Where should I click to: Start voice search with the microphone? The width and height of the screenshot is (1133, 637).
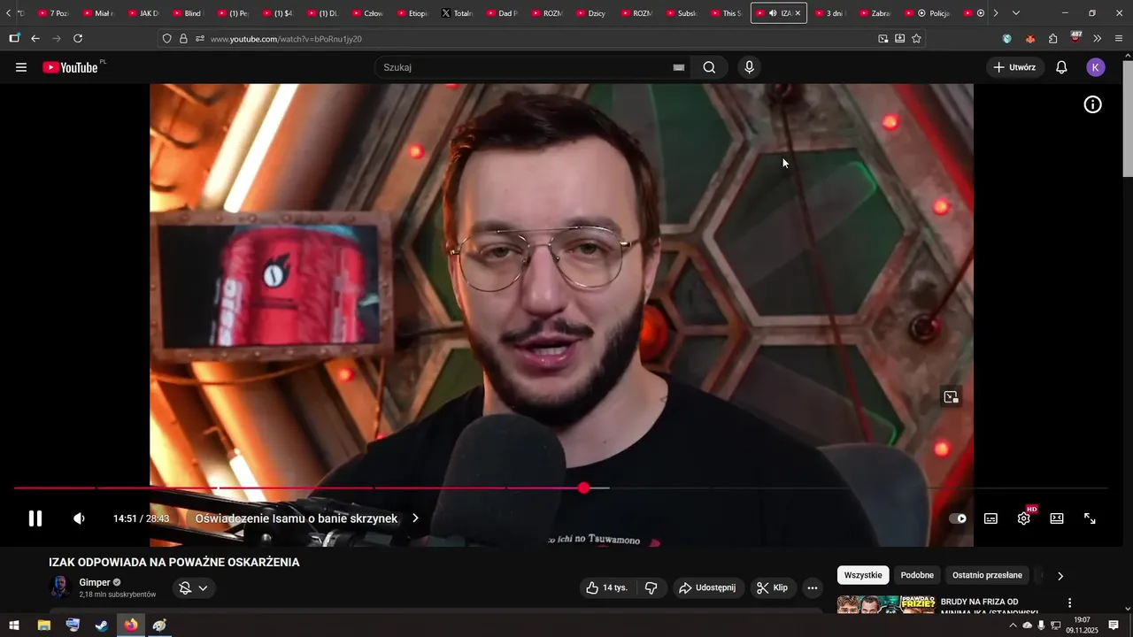(750, 67)
